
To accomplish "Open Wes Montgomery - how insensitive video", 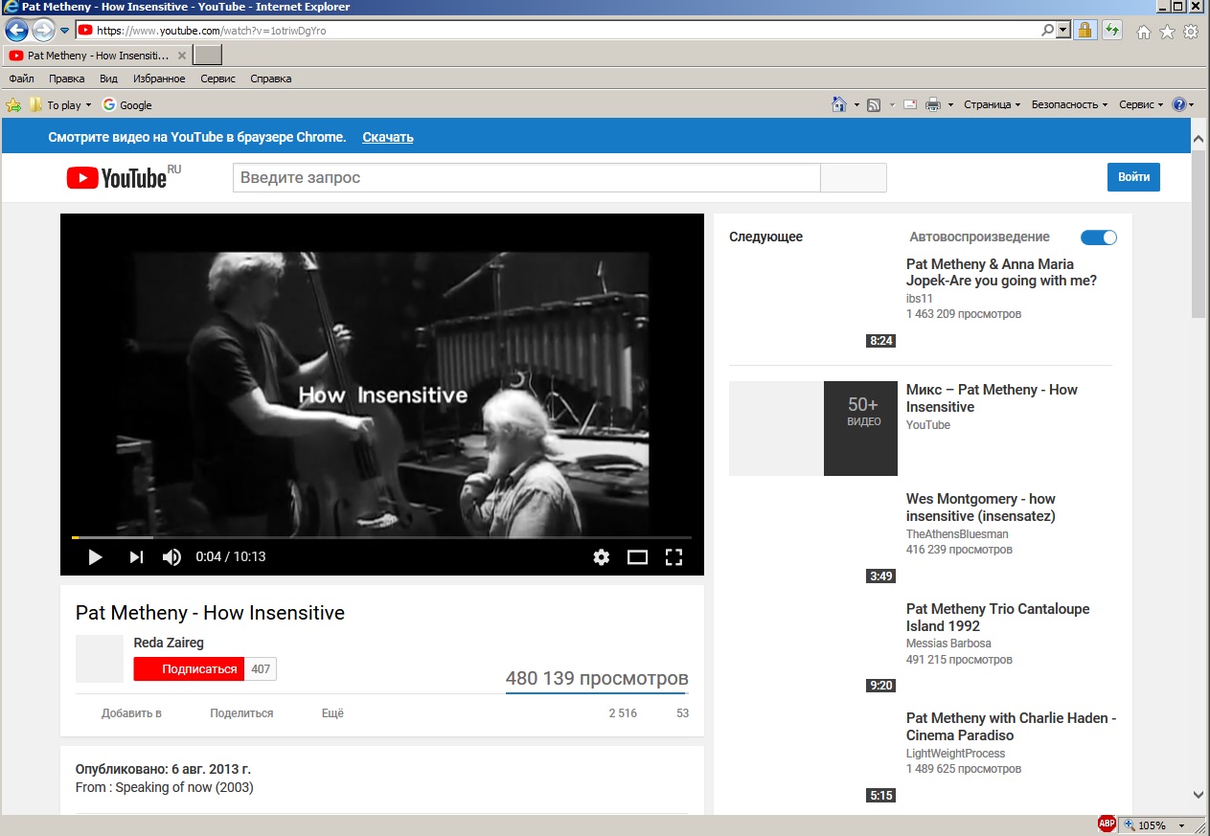I will coord(981,507).
